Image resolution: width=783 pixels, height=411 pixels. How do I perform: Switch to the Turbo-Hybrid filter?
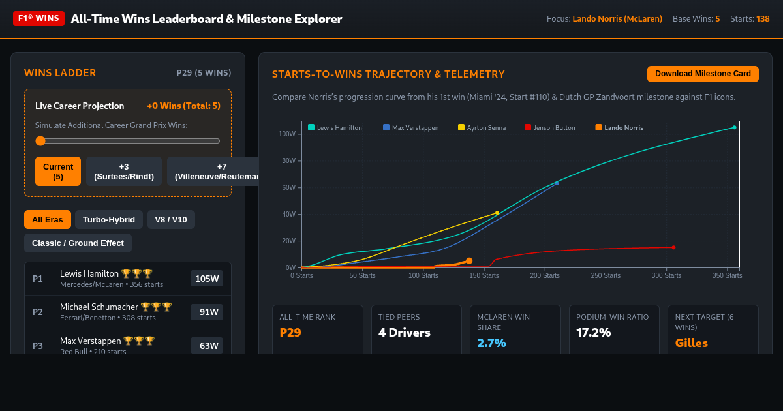tap(109, 219)
